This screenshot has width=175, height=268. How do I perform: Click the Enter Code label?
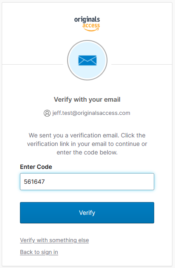[x=36, y=167]
